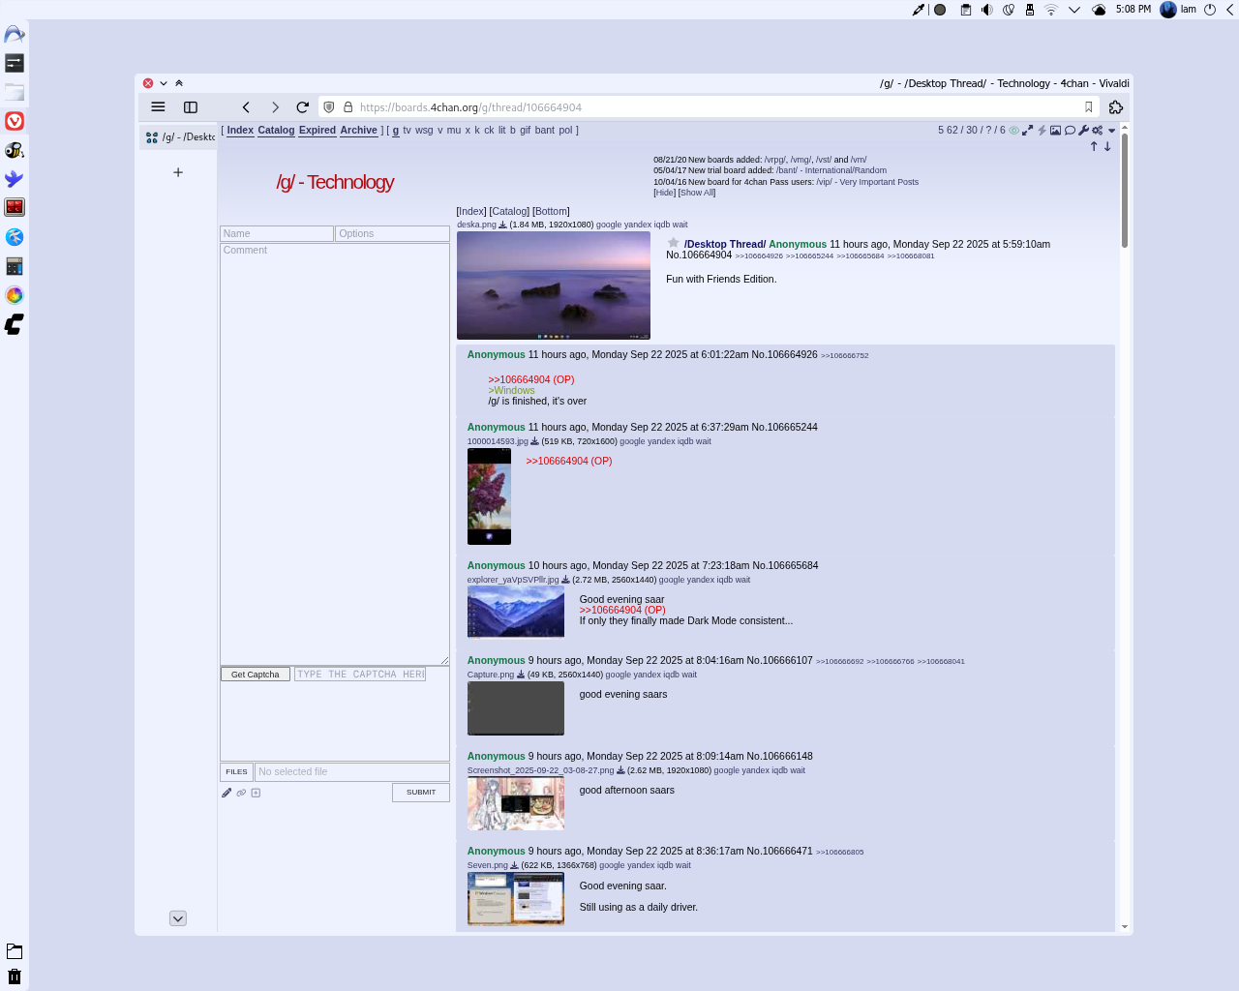Click yandex search for Seven.png
The image size is (1239, 991).
tap(641, 865)
